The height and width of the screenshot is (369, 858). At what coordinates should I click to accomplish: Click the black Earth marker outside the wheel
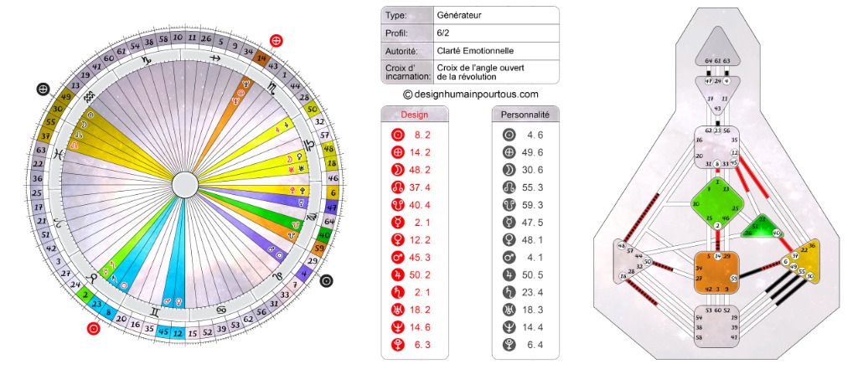[x=42, y=89]
